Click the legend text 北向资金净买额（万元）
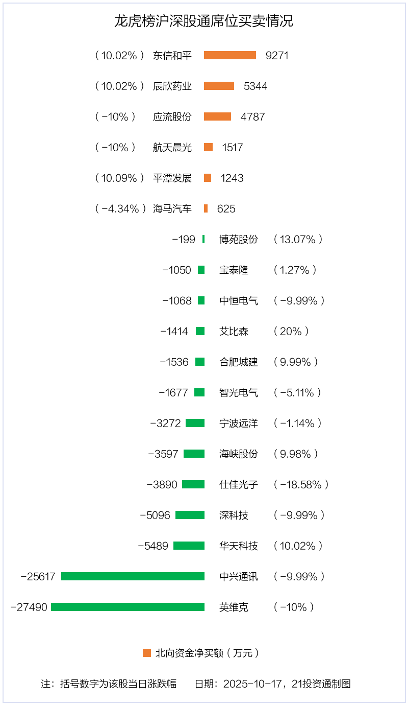 coord(208,653)
